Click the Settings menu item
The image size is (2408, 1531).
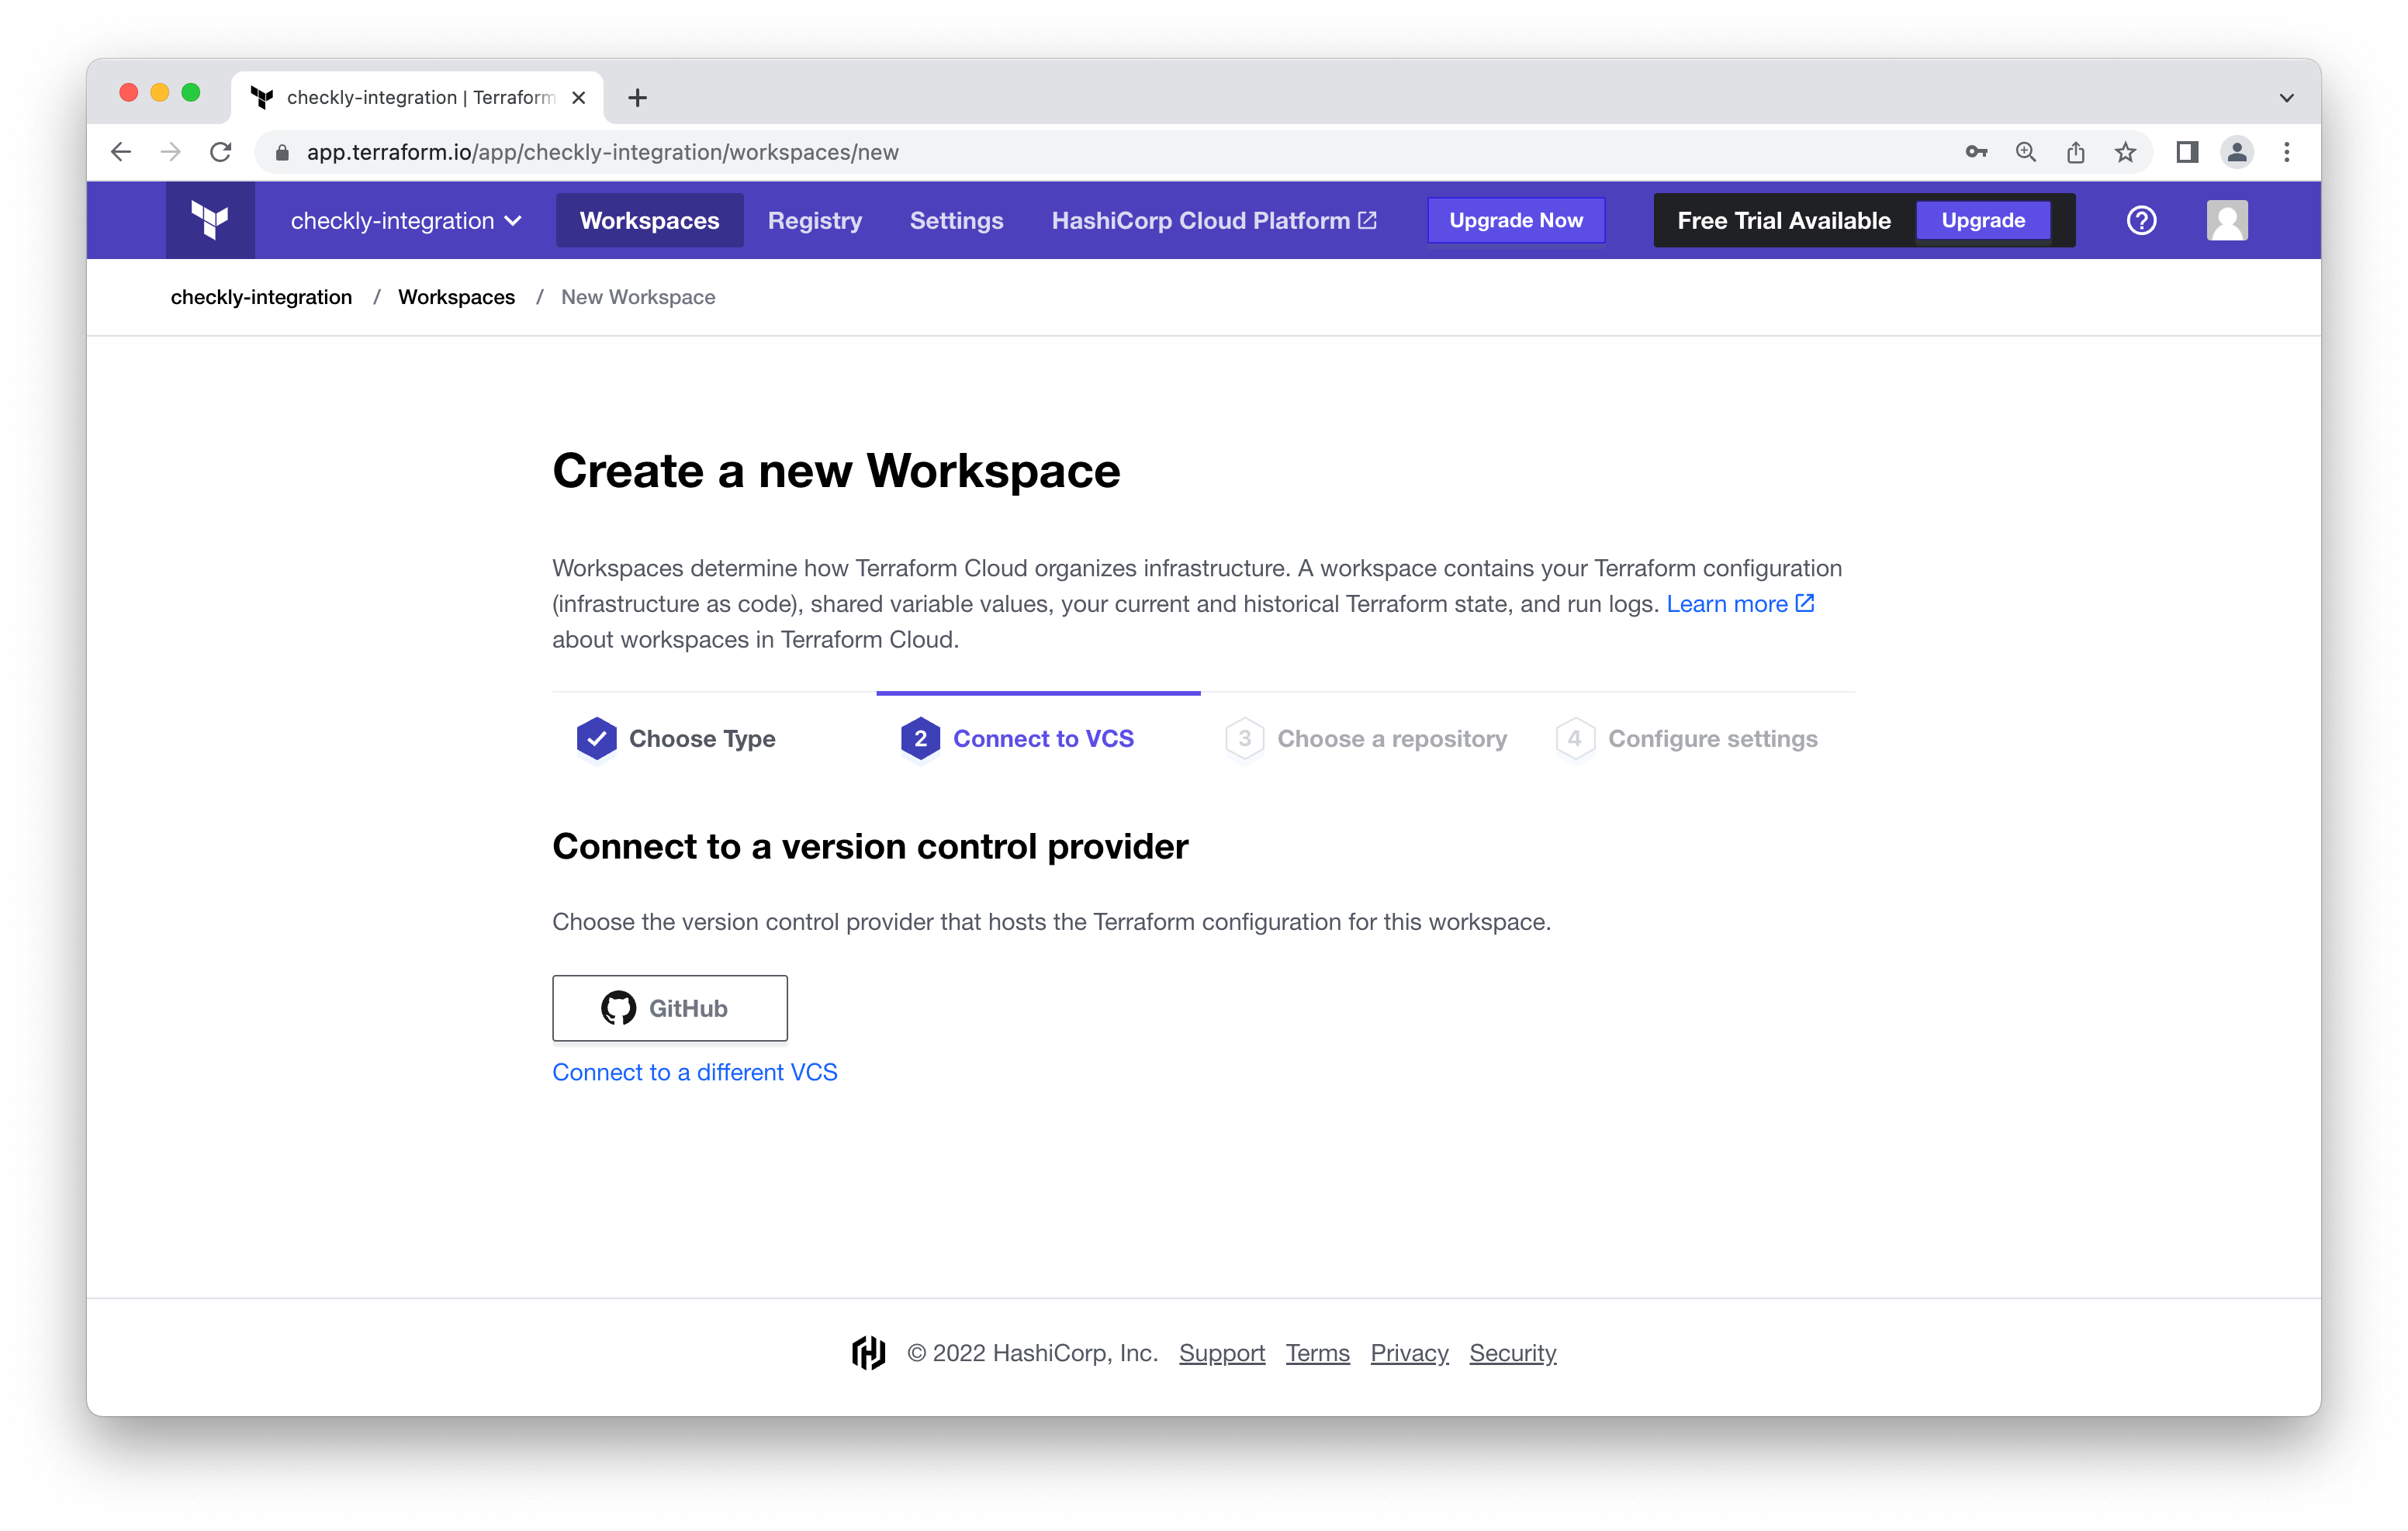point(957,219)
